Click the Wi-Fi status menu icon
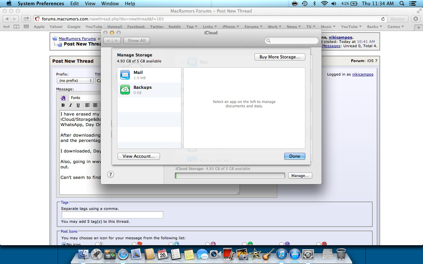This screenshot has width=423, height=264. (324, 4)
